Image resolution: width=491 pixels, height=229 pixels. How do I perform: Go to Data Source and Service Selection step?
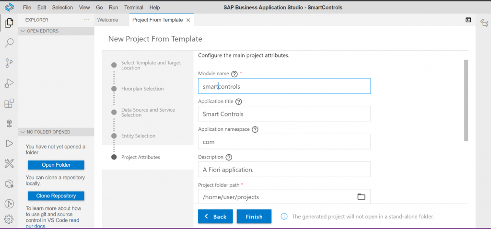pos(148,113)
